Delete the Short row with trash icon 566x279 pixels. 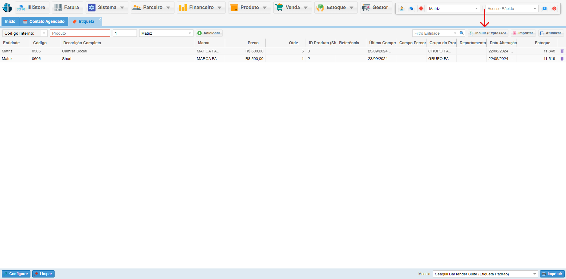[562, 59]
